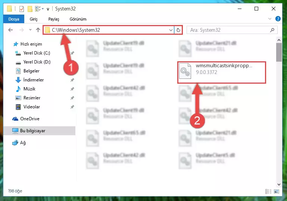Click the 9.0.0.3372 version text
Viewport: 287px width, 201px height.
tap(206, 72)
